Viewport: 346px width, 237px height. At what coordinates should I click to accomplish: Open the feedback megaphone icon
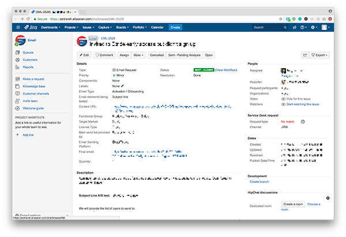coord(294,27)
